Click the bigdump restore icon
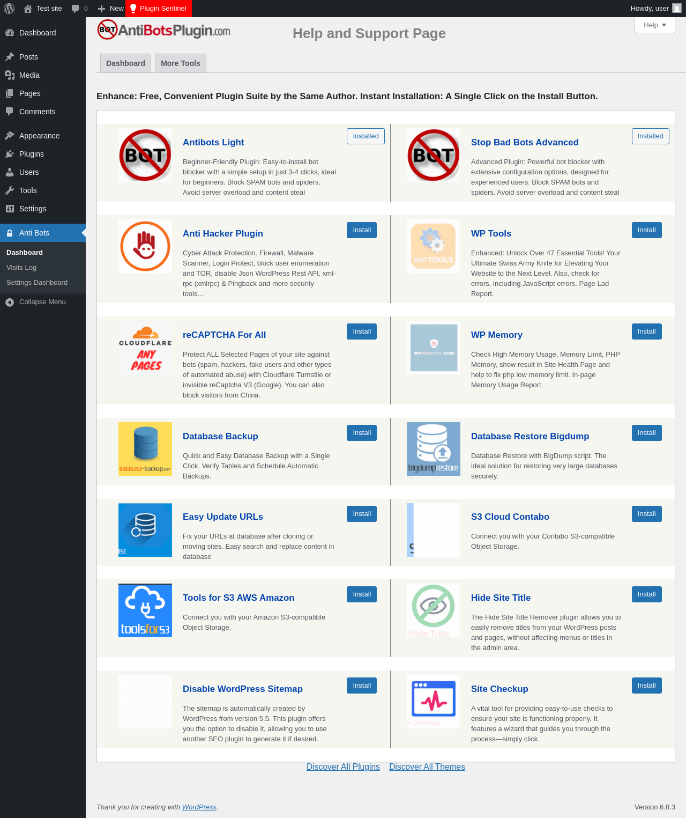 click(434, 449)
